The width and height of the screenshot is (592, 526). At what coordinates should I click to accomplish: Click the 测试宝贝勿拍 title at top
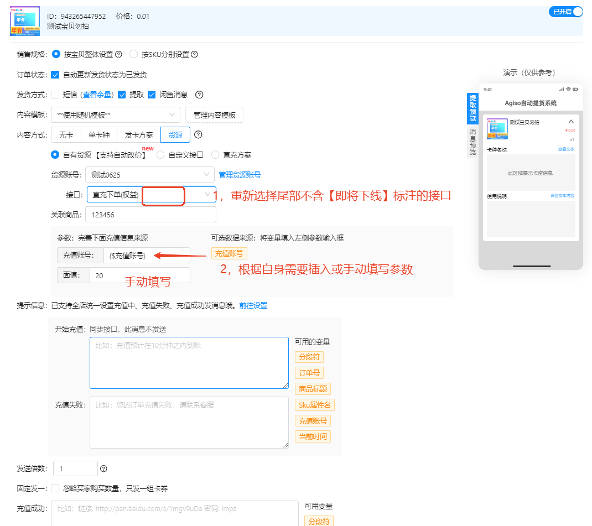[68, 26]
